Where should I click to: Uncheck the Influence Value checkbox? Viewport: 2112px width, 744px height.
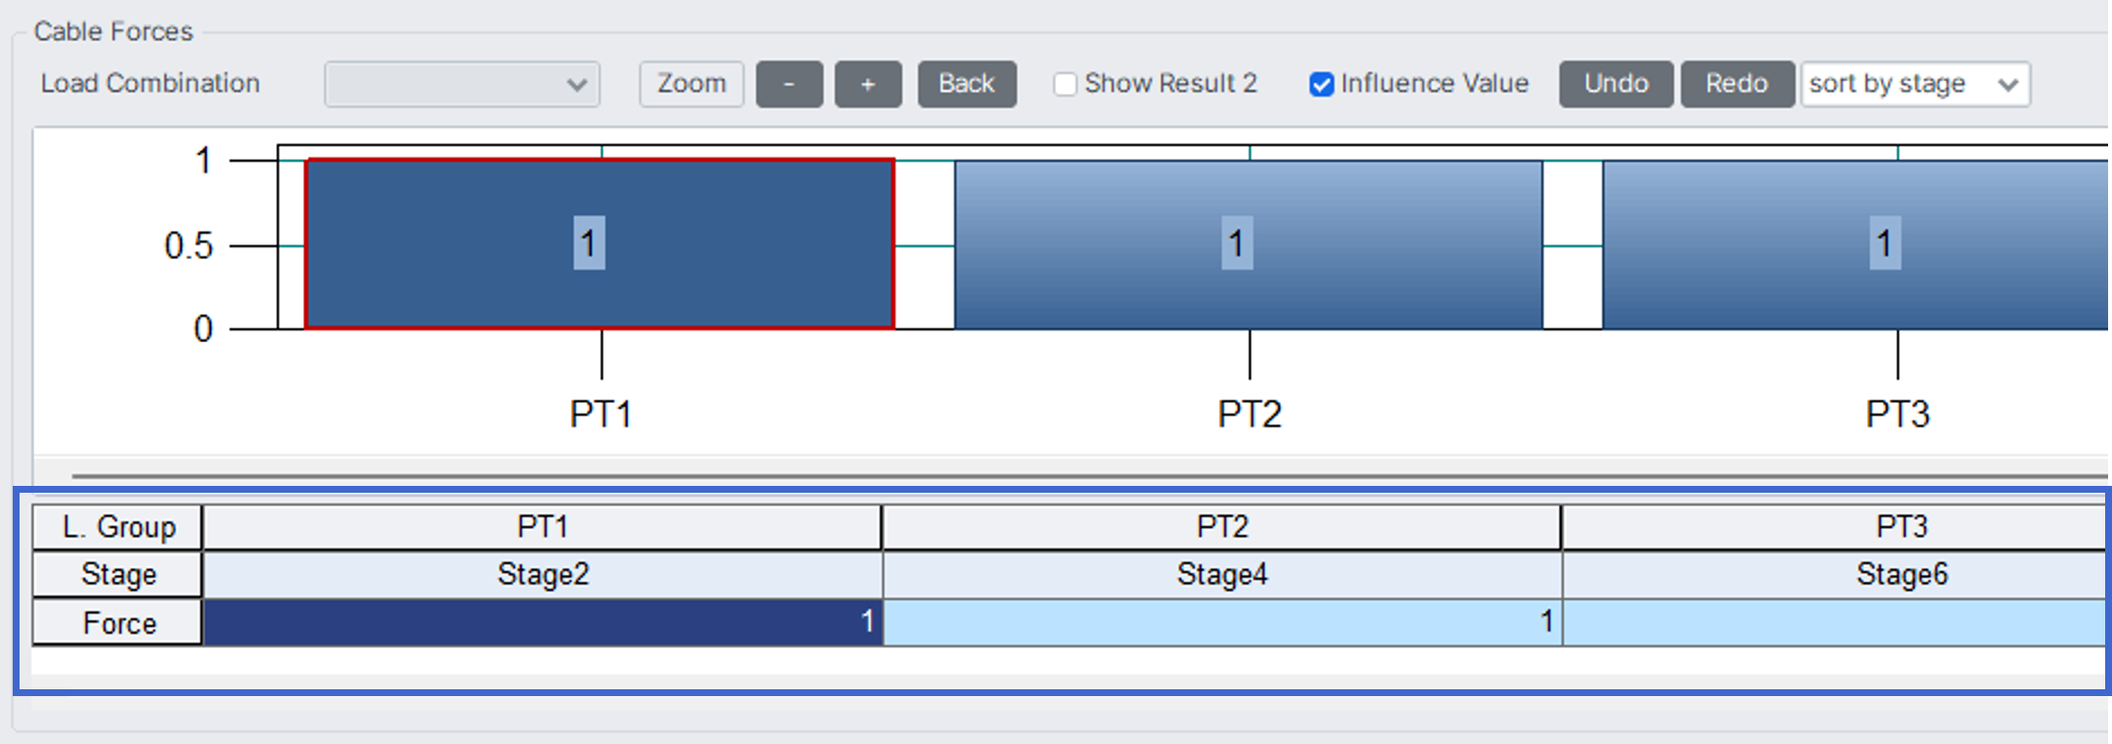click(x=1321, y=85)
